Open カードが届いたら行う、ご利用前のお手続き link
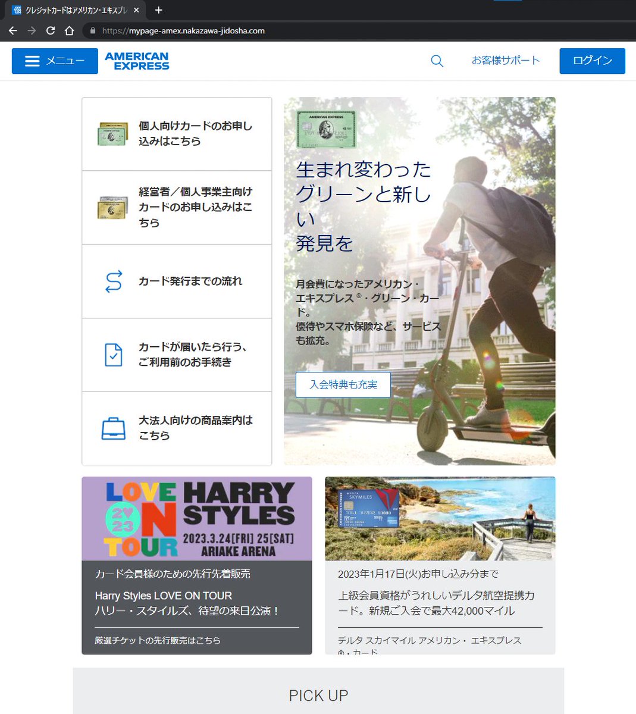This screenshot has height=714, width=636. click(177, 355)
